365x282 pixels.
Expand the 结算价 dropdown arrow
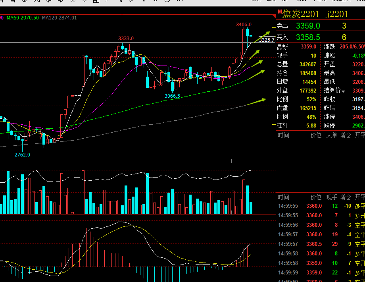click(x=343, y=91)
